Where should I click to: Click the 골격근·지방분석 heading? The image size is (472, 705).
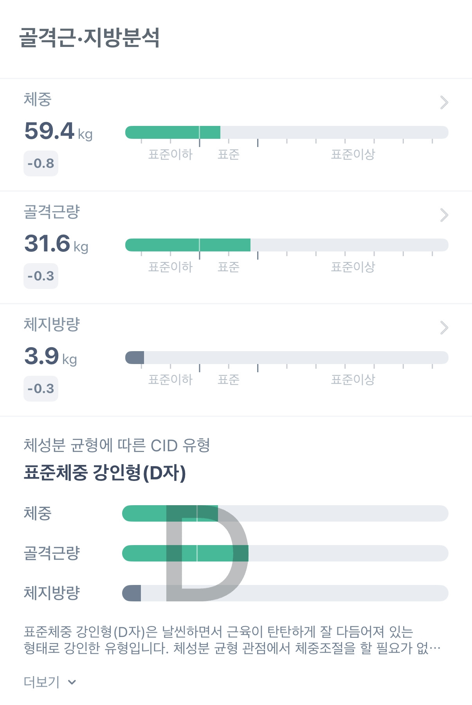90,38
